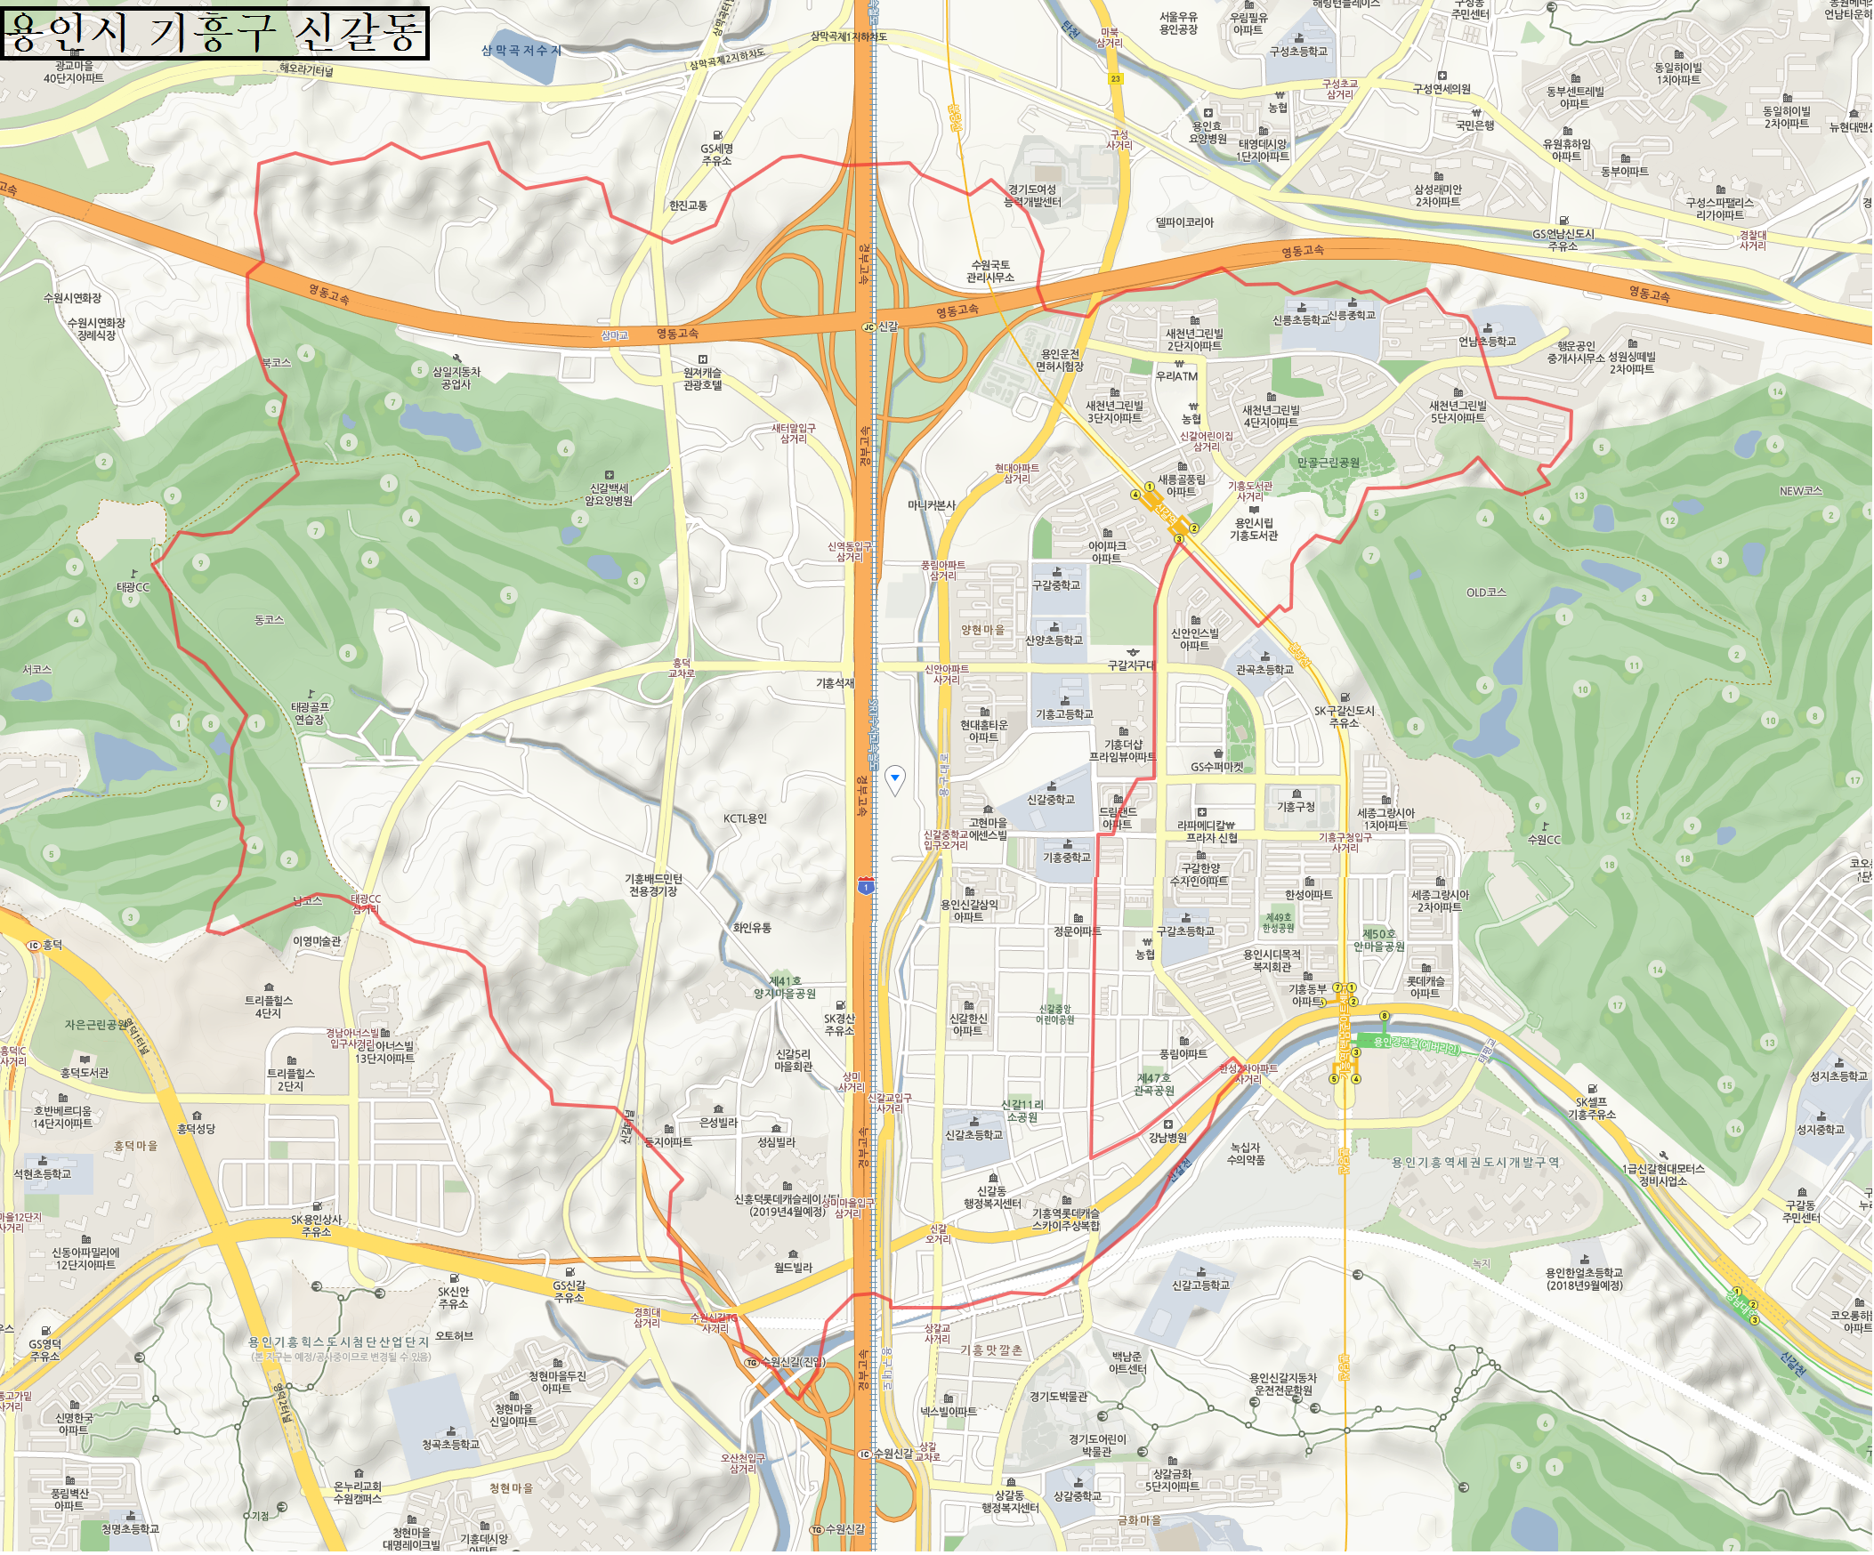1874x1555 pixels.
Task: Click the 태광CC golf flag icon
Action: pos(133,576)
